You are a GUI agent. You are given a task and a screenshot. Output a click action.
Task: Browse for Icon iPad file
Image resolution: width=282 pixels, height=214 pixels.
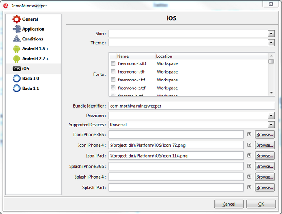[264, 156]
